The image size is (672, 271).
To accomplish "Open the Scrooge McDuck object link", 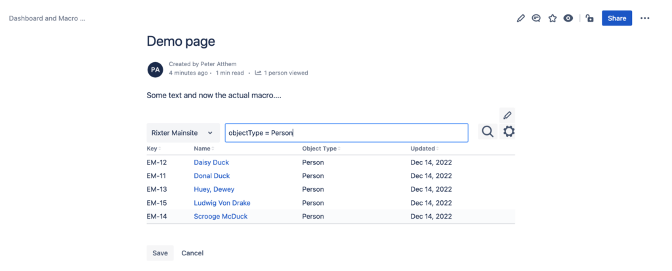I will (220, 217).
